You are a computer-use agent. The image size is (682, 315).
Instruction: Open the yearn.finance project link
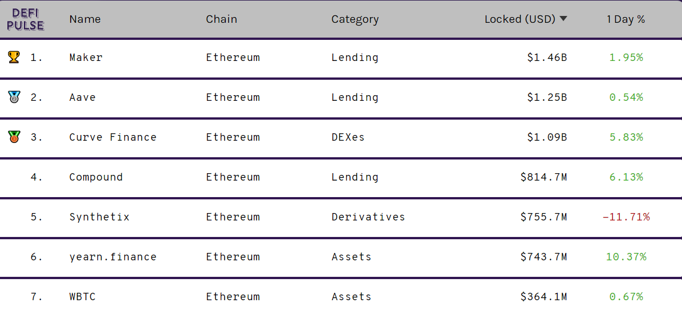[113, 257]
